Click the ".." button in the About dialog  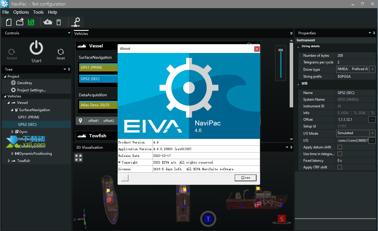(125, 178)
